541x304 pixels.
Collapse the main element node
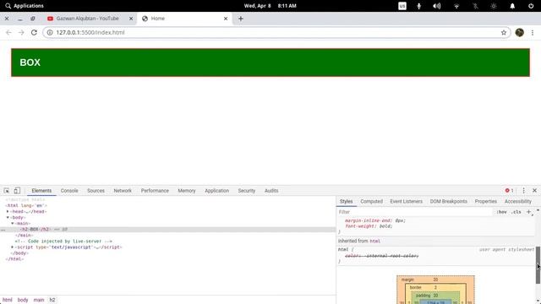tap(13, 223)
